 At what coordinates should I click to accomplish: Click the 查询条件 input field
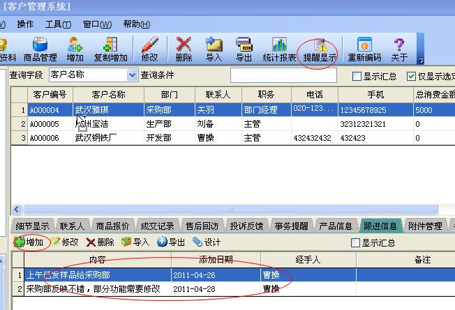tap(283, 75)
